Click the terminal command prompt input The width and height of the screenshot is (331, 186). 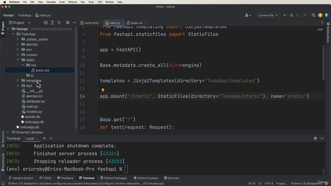126,169
